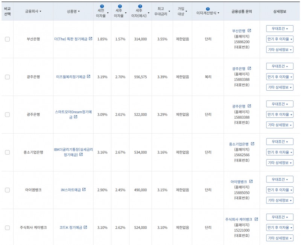
Task: Expand 만기 후 이자율 for 아이엠뱅크 row
Action: click(280, 190)
